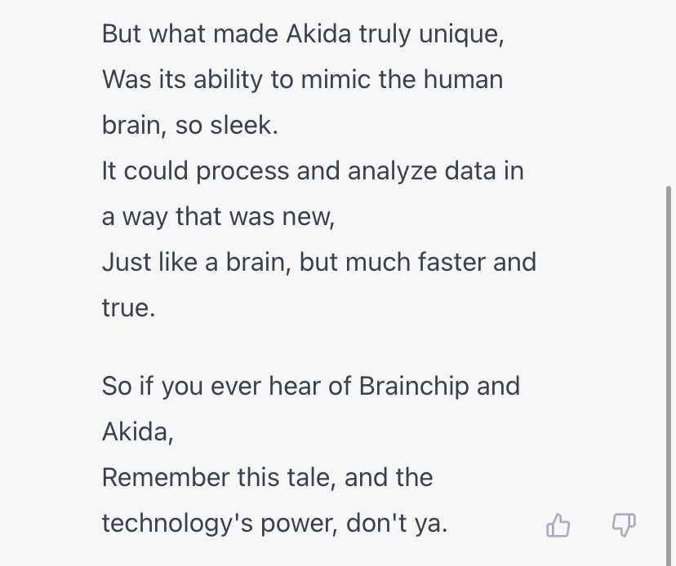Click the thumbs up feedback icon
676x566 pixels.
[558, 525]
